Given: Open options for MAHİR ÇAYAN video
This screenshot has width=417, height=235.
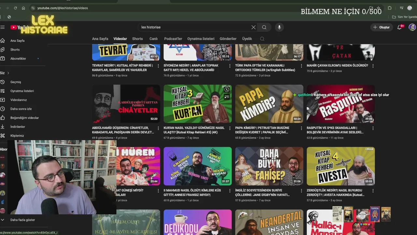Looking at the screenshot, I should 373,66.
